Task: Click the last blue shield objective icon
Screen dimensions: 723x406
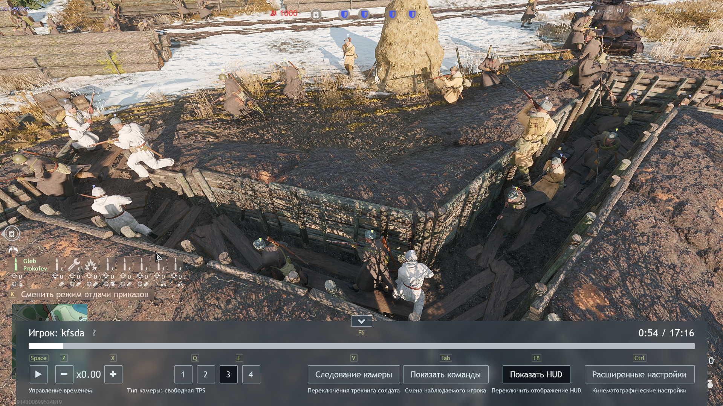Action: [412, 15]
